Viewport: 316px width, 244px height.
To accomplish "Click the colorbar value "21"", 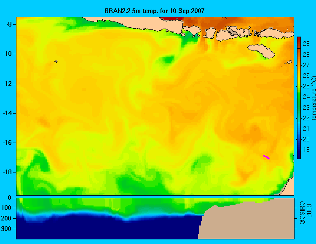I will coord(306,129).
